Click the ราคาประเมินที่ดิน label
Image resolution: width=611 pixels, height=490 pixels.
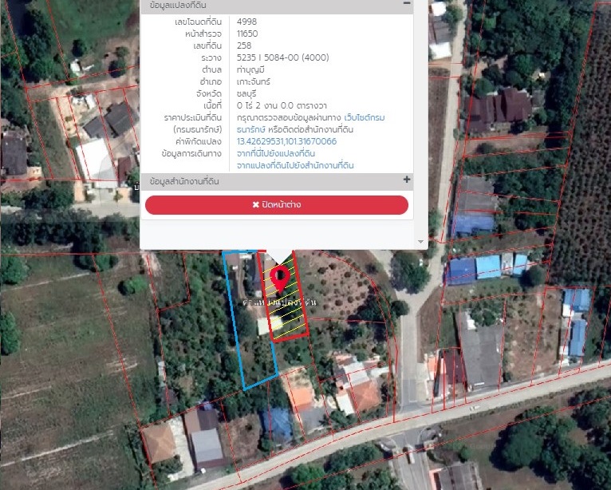pos(193,118)
